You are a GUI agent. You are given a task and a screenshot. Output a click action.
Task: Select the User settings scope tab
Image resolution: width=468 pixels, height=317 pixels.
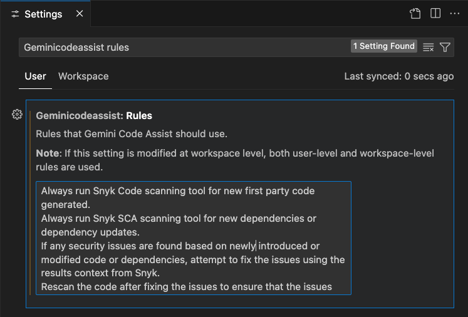point(35,76)
